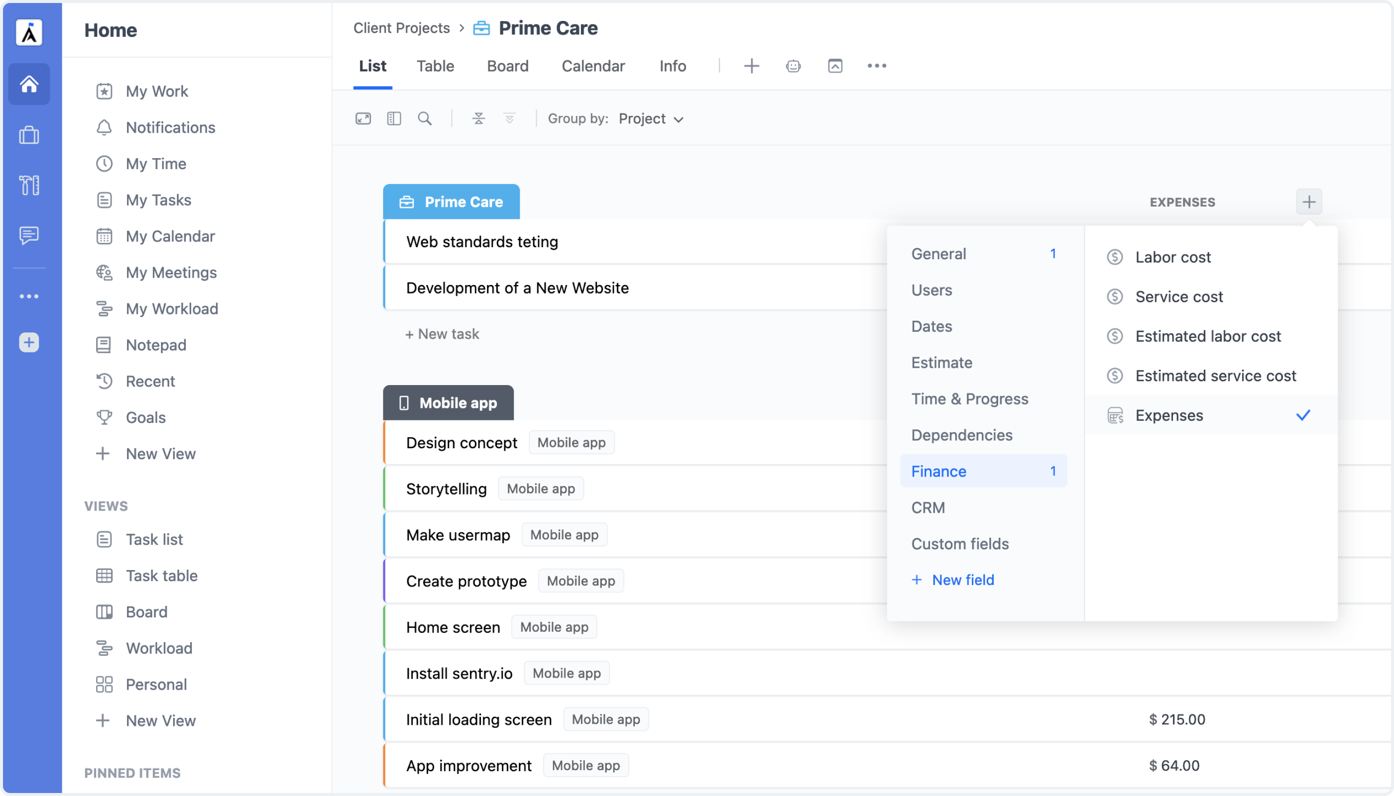Open the Create prototype task
1394x796 pixels.
click(466, 581)
